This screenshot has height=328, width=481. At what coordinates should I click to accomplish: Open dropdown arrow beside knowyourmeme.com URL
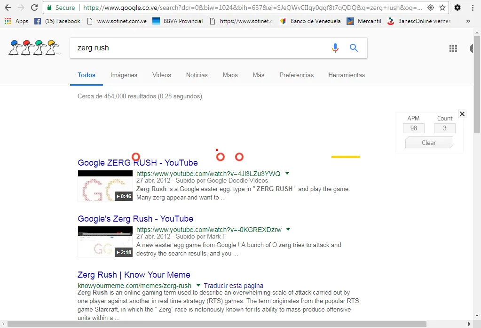(198, 285)
